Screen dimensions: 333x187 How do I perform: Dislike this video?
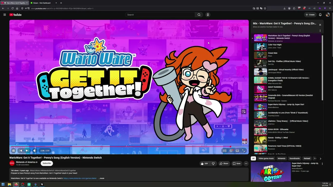pos(213,164)
